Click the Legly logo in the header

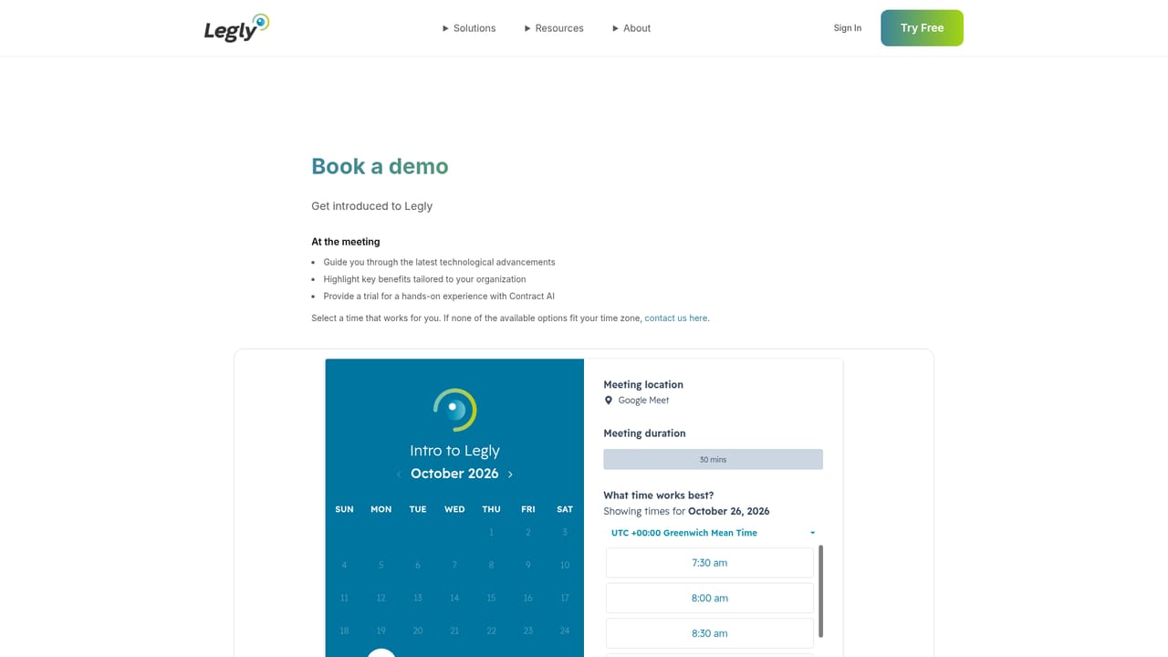[x=236, y=27]
